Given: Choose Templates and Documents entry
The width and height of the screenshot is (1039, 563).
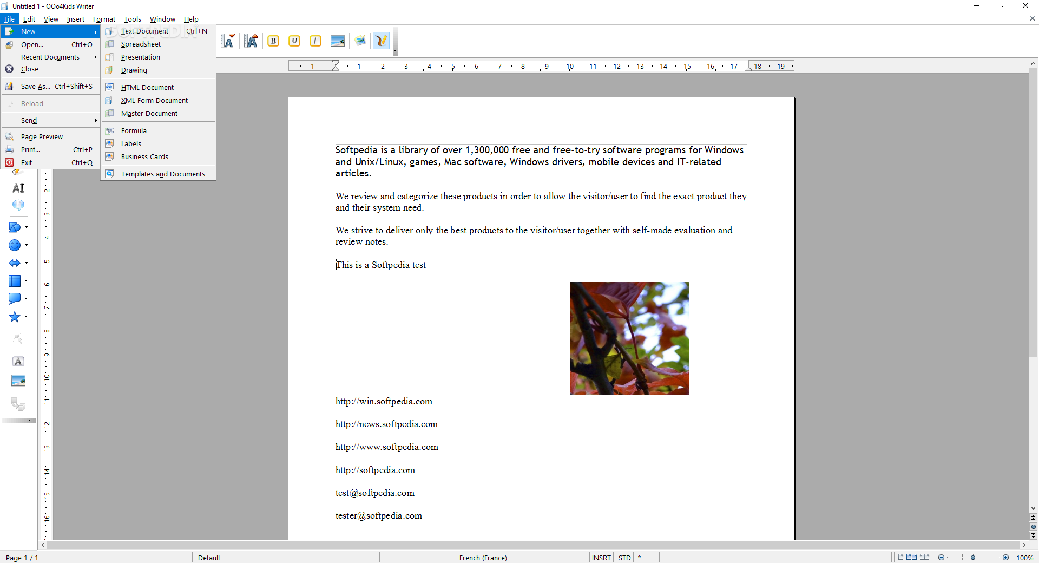Looking at the screenshot, I should 158,174.
